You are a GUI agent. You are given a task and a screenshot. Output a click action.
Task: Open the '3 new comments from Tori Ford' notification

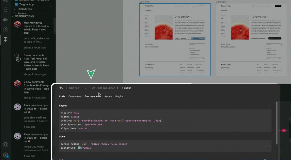(34, 65)
